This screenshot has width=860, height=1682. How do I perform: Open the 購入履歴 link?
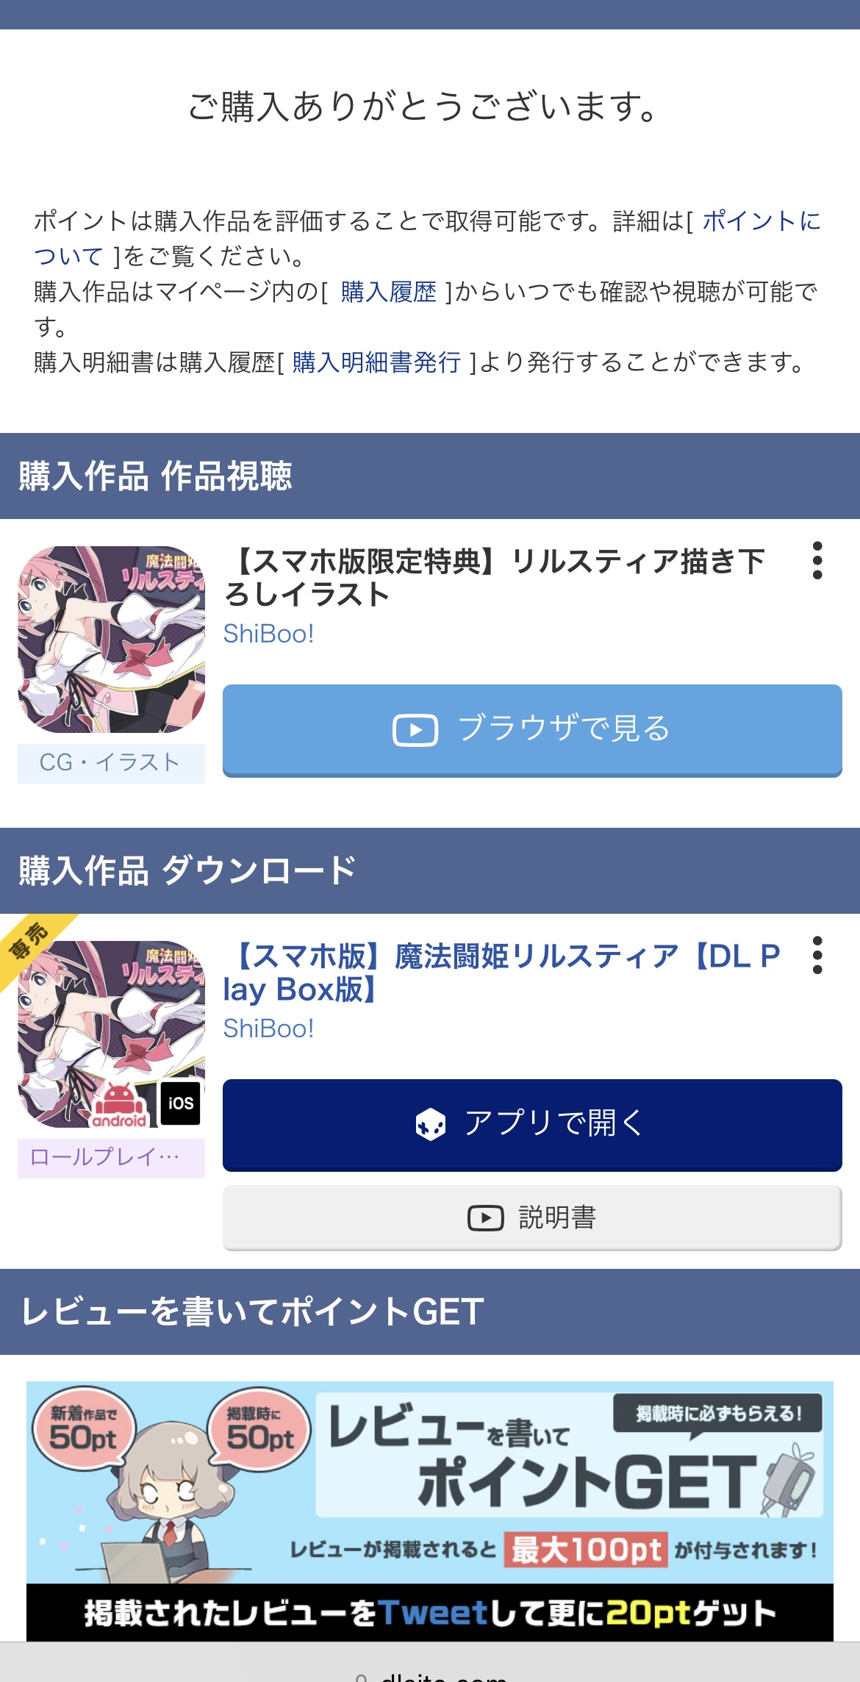(389, 292)
